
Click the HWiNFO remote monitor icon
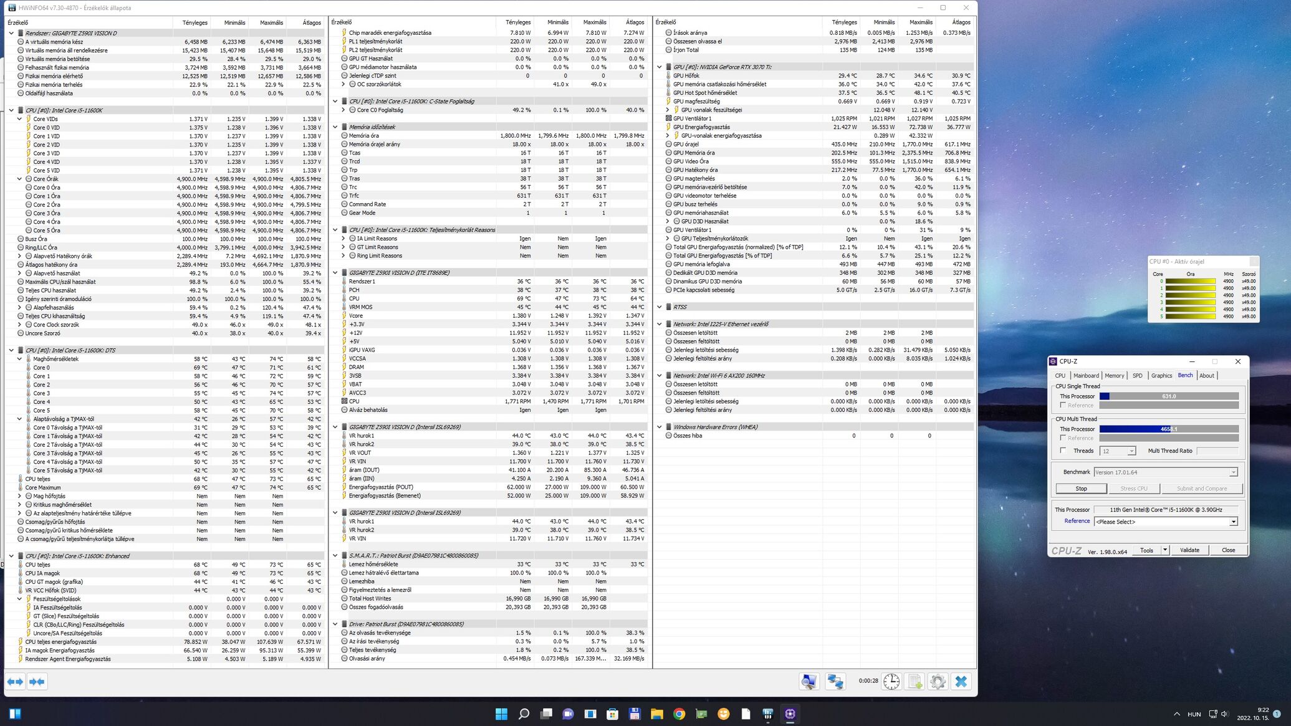click(x=809, y=682)
